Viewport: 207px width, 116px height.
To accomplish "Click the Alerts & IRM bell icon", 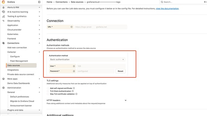I will point(4,7).
